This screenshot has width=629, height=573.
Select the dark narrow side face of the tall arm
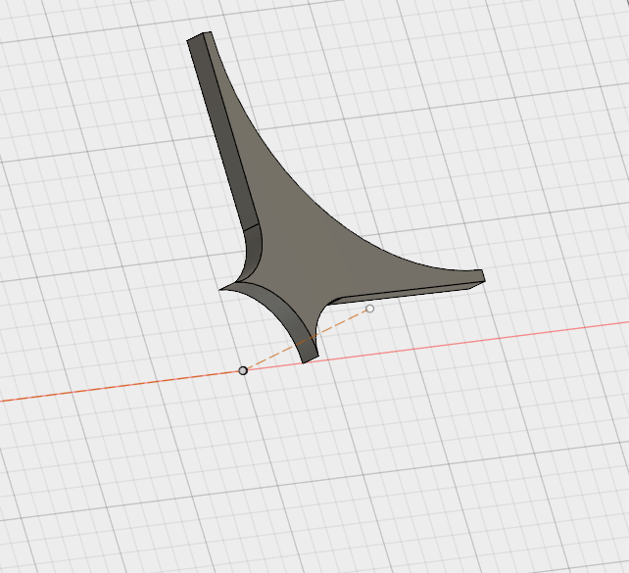(x=221, y=132)
